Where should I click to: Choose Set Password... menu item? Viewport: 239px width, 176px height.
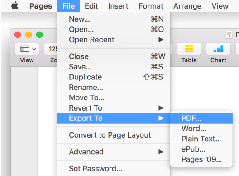coord(114,168)
